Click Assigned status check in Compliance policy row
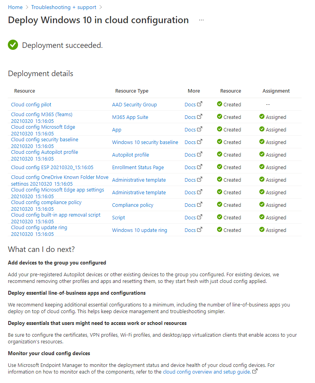 [262, 204]
